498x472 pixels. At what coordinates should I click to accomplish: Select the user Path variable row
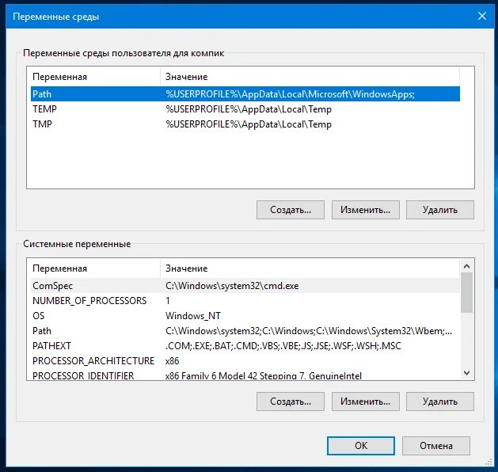coord(245,94)
